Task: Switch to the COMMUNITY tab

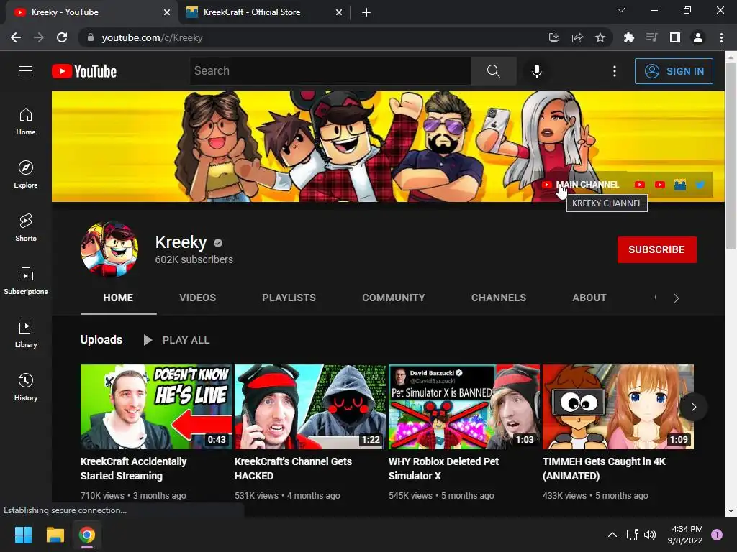Action: pyautogui.click(x=394, y=298)
